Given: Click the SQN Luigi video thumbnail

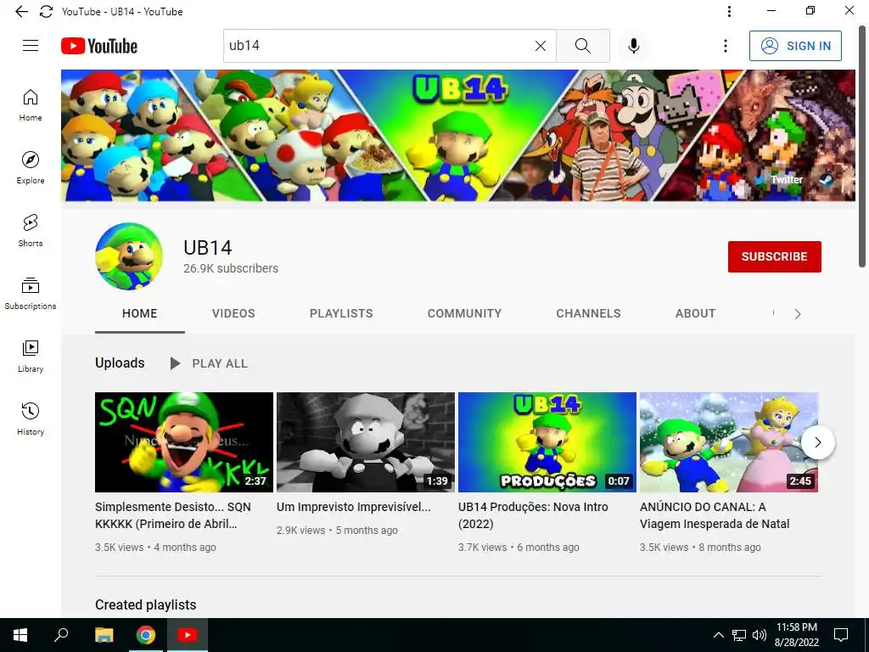Looking at the screenshot, I should pos(184,442).
